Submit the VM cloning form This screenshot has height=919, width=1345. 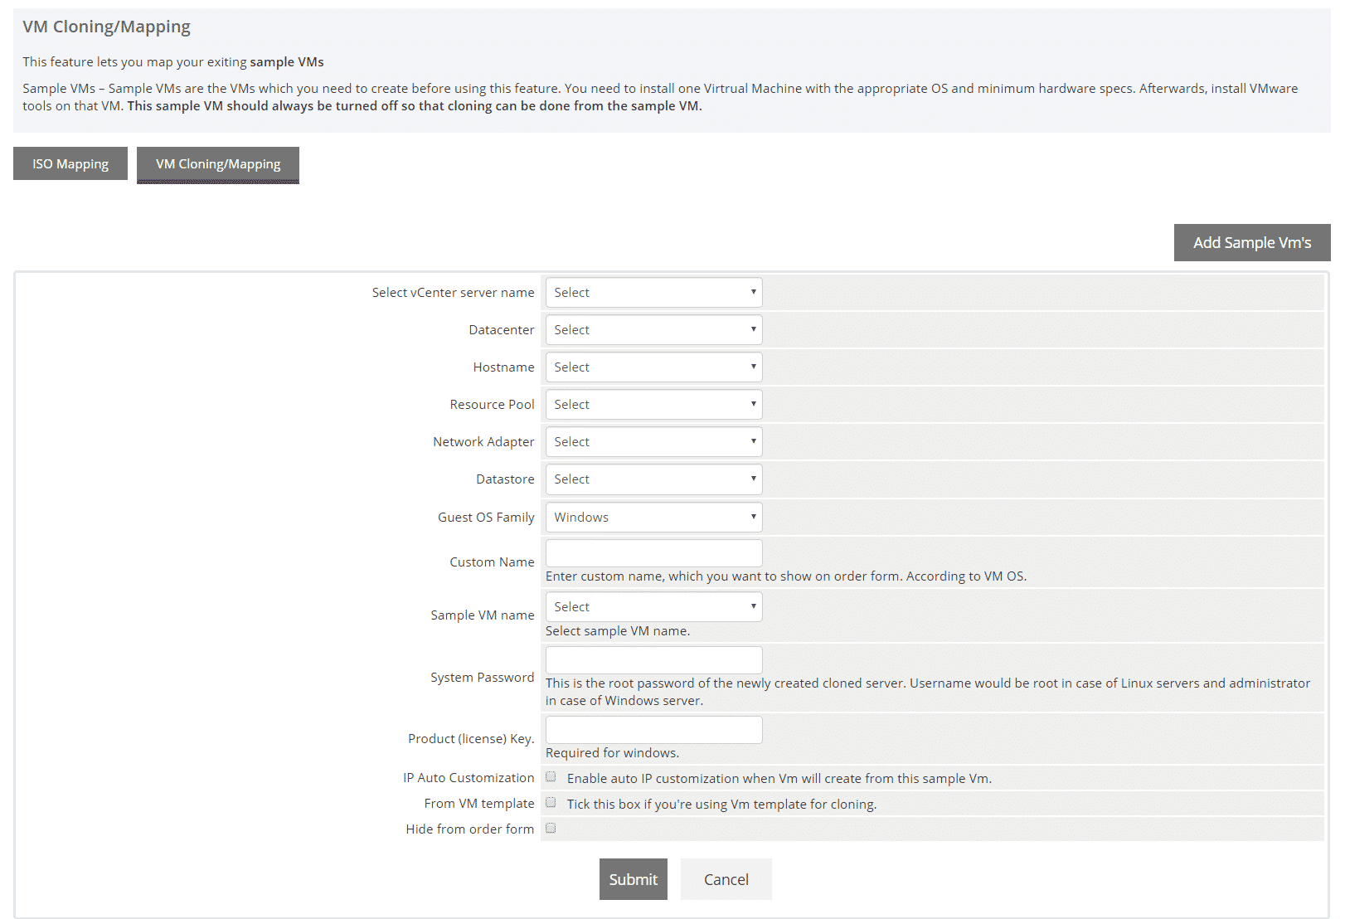pos(633,879)
